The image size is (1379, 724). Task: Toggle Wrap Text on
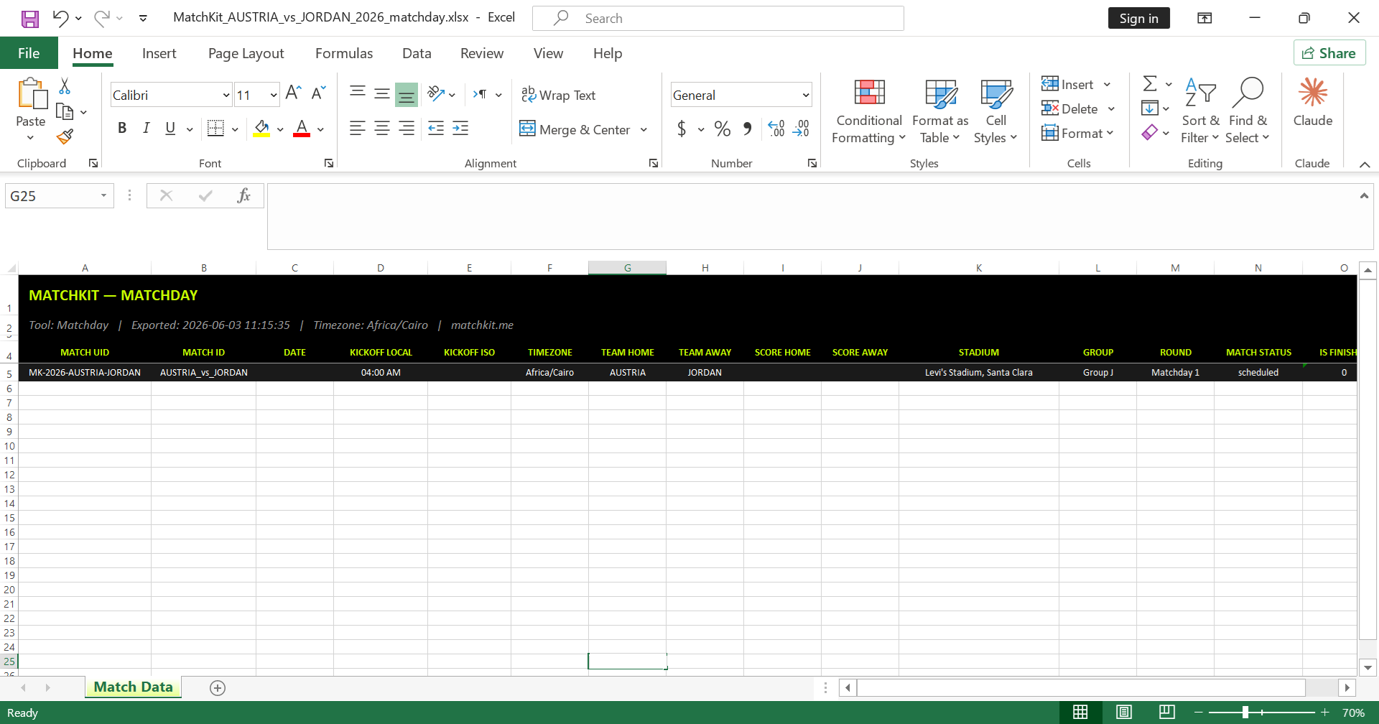[x=559, y=95]
